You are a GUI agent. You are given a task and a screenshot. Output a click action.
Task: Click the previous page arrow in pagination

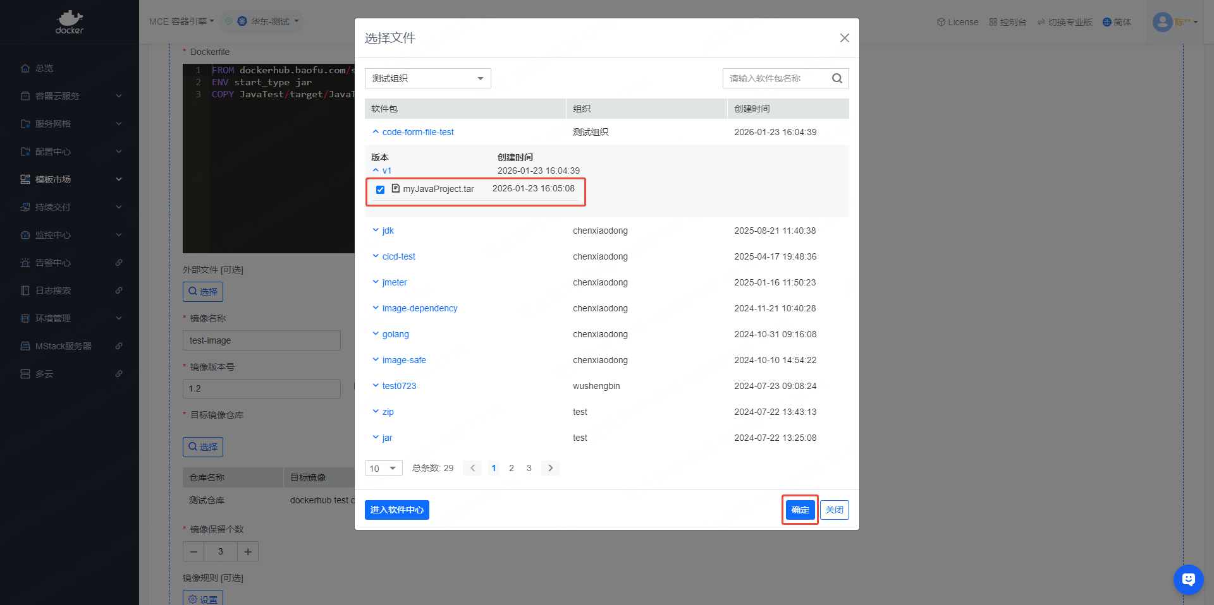[472, 468]
